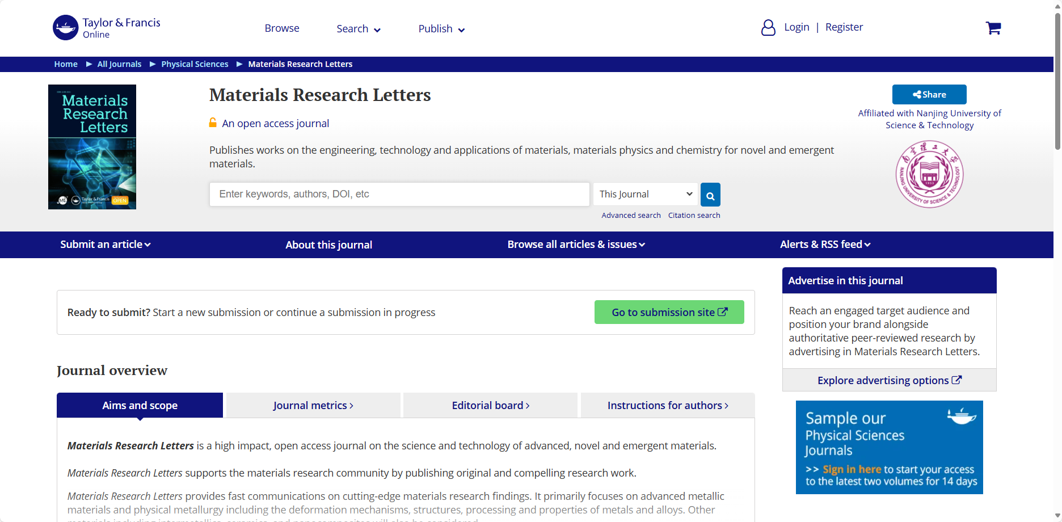Open the Editorial board tab
1062x522 pixels.
tap(490, 406)
